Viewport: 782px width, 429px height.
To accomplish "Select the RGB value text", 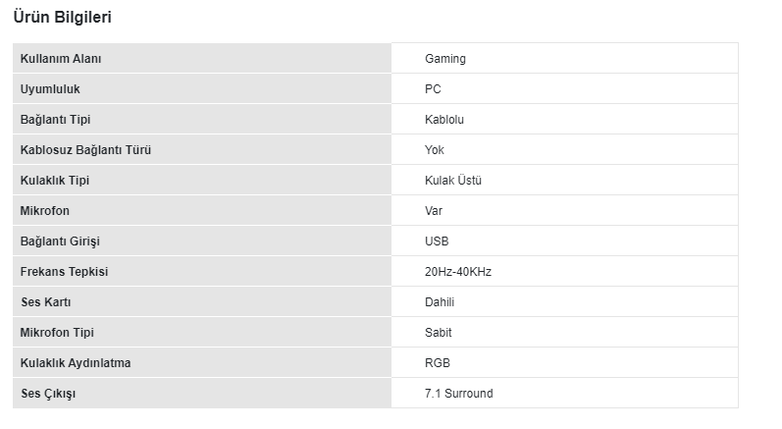I will pos(438,363).
